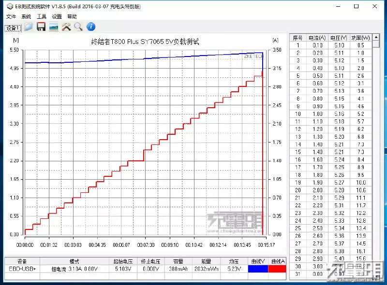Viewport: 387px width, 285px height.
Task: Select the 恒电流 3.10A 0.60V mode cell
Action: pos(74,269)
